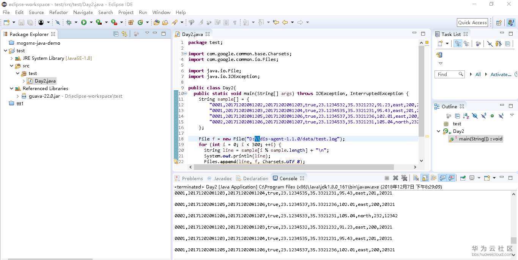Sort Outline members alphabetically
The height and width of the screenshot is (260, 518).
click(466, 116)
